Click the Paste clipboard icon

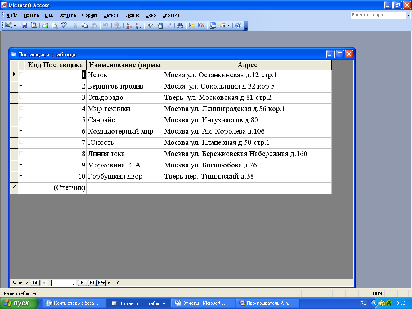click(x=94, y=25)
